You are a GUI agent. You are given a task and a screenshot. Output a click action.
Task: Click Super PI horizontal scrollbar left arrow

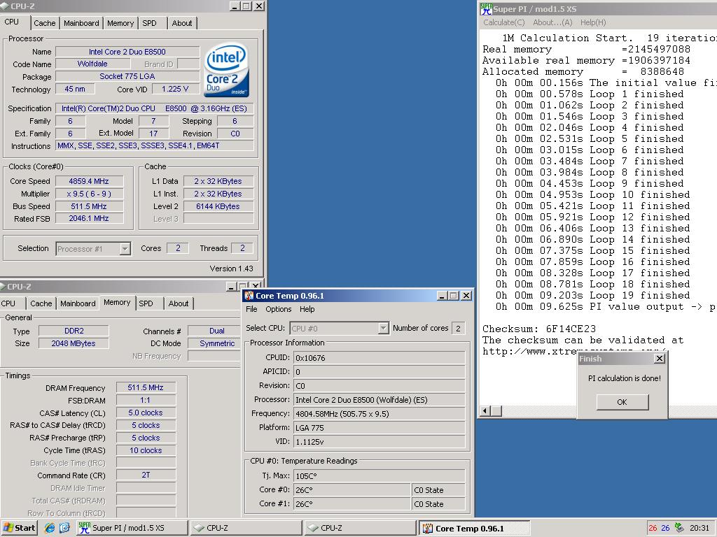tap(485, 411)
